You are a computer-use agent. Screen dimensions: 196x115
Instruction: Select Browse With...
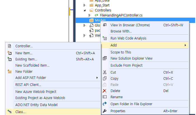point(145,31)
